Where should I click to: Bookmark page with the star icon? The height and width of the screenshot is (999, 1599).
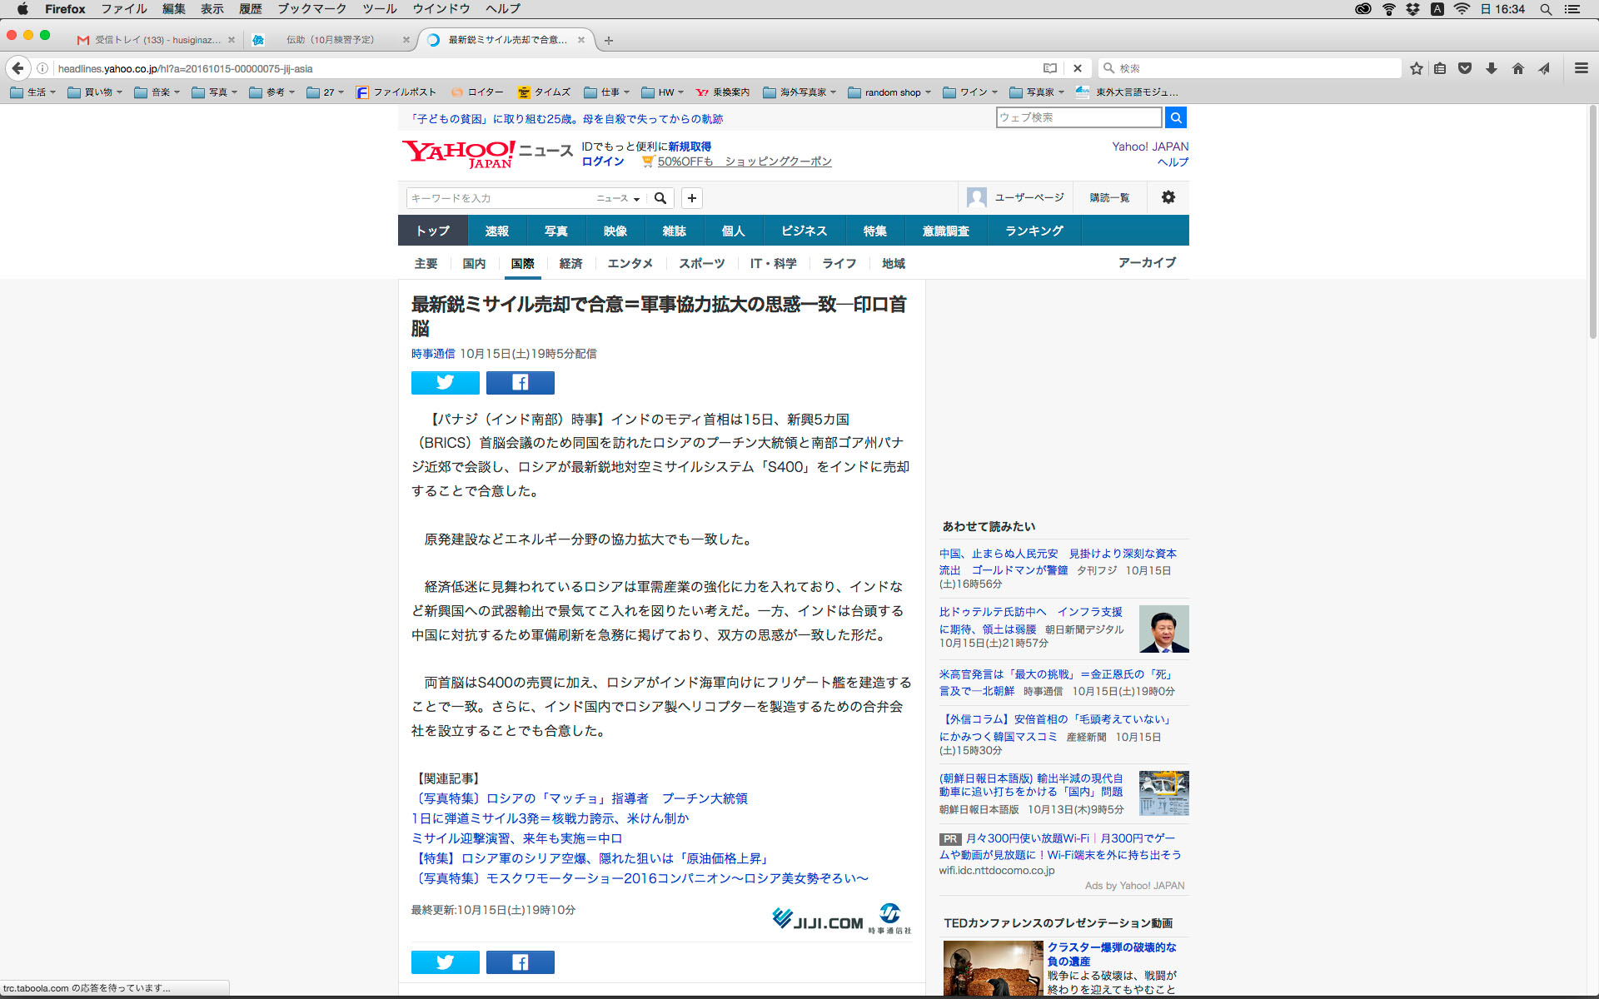click(x=1416, y=68)
